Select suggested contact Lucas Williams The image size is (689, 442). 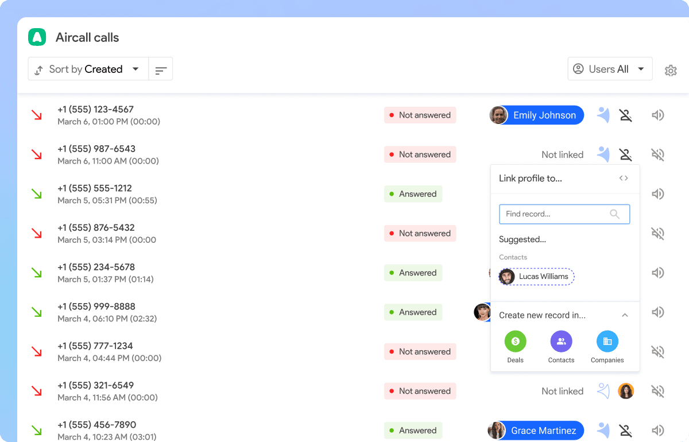537,277
